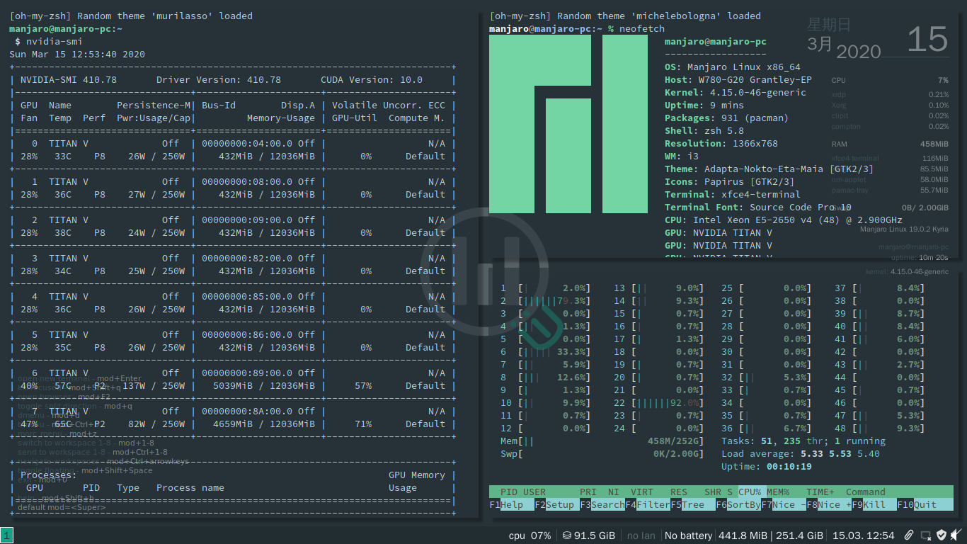Click CPU core 22 meter showing 92.0%

click(x=659, y=403)
